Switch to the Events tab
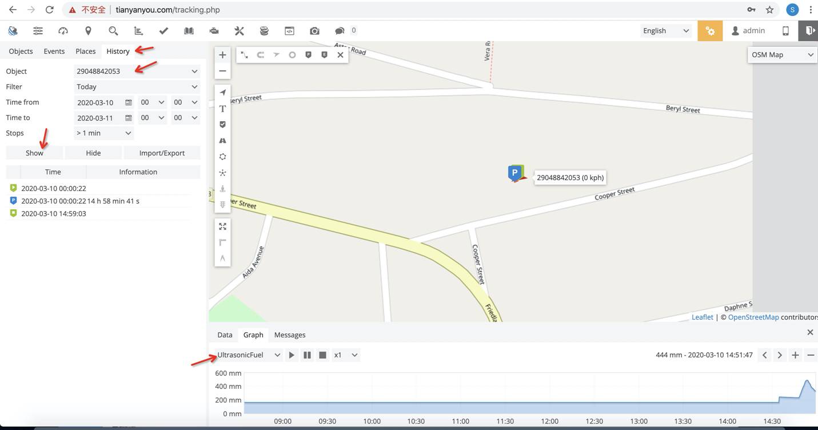Viewport: 818px width, 430px height. point(54,51)
